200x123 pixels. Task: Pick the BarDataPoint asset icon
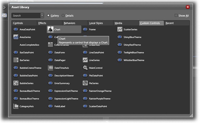click(x=16, y=52)
